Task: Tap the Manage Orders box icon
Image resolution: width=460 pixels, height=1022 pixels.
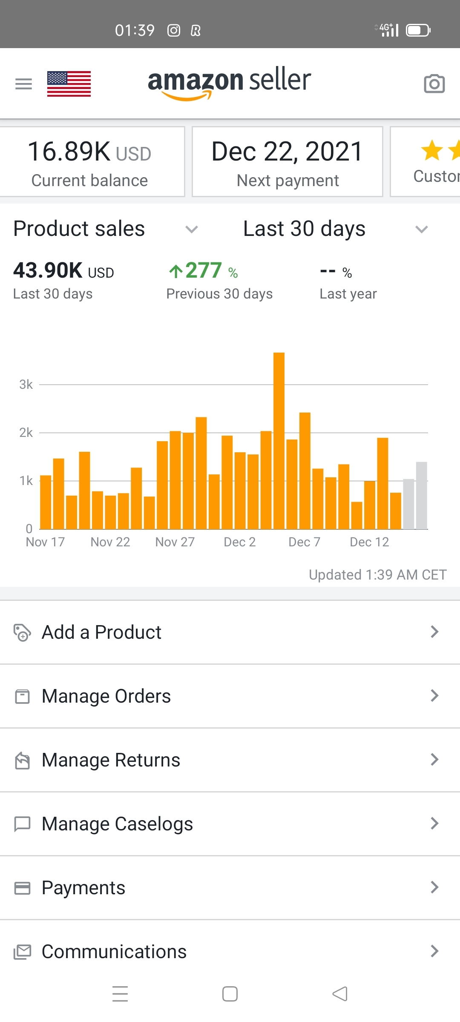Action: click(22, 696)
